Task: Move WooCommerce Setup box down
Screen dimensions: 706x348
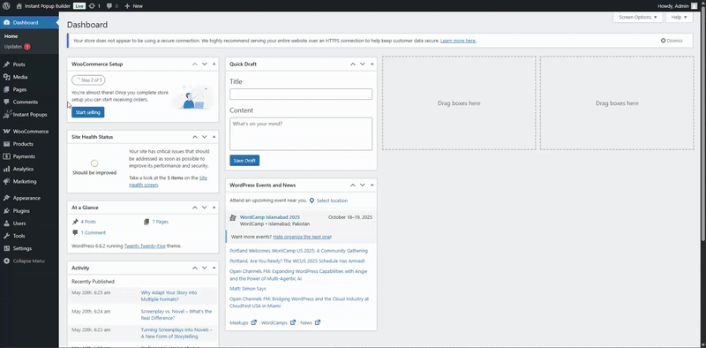Action: [205, 64]
